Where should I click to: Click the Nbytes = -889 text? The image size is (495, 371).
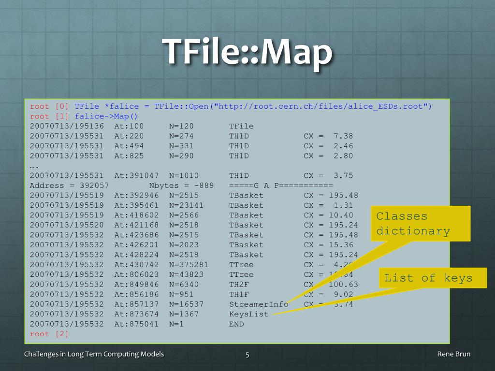pyautogui.click(x=182, y=185)
